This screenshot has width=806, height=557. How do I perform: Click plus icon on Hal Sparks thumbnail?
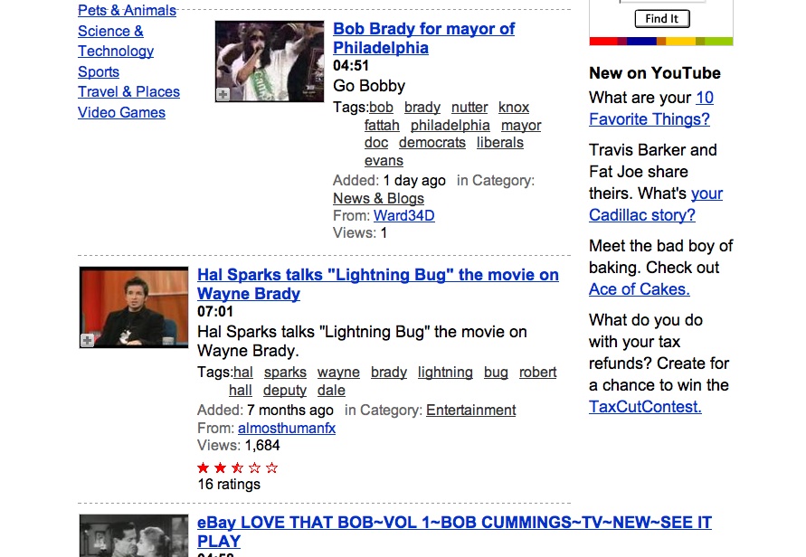87,340
